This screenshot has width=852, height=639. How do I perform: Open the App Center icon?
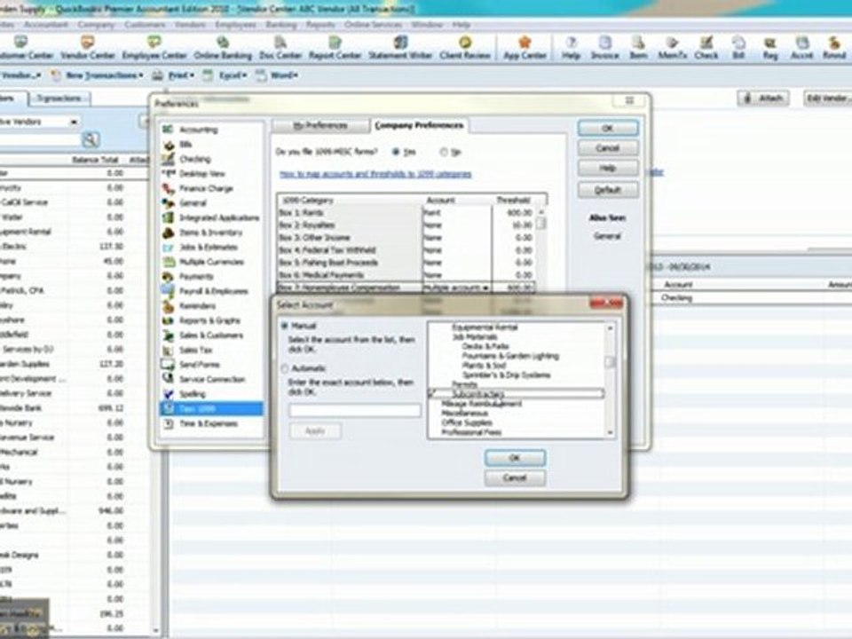pyautogui.click(x=525, y=48)
